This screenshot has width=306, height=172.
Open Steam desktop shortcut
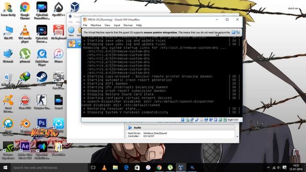click(x=42, y=78)
